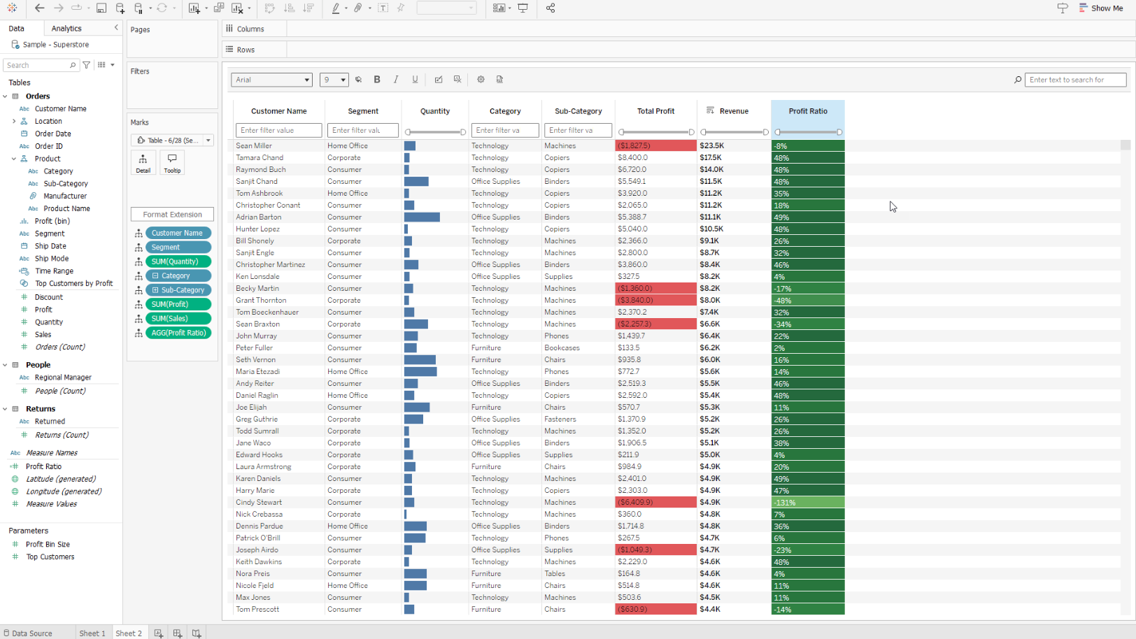1136x639 pixels.
Task: Click the table settings gear icon
Action: pos(481,80)
